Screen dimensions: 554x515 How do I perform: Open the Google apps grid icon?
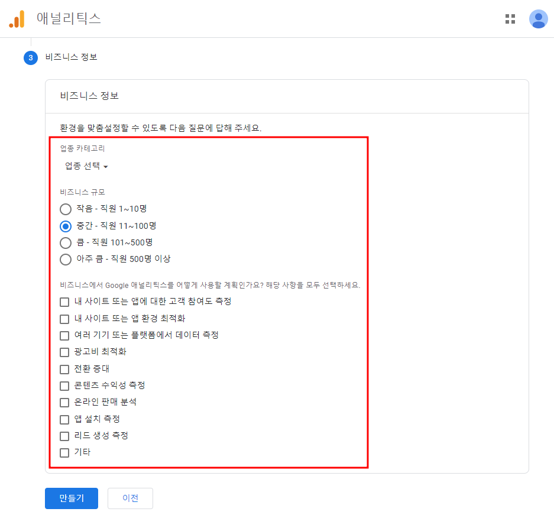point(510,19)
